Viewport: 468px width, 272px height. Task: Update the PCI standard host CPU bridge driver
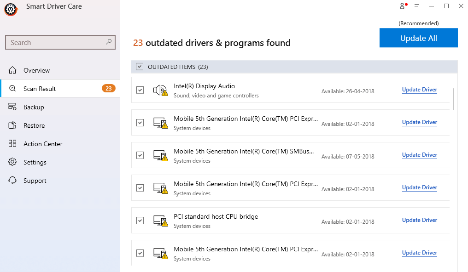coord(419,220)
